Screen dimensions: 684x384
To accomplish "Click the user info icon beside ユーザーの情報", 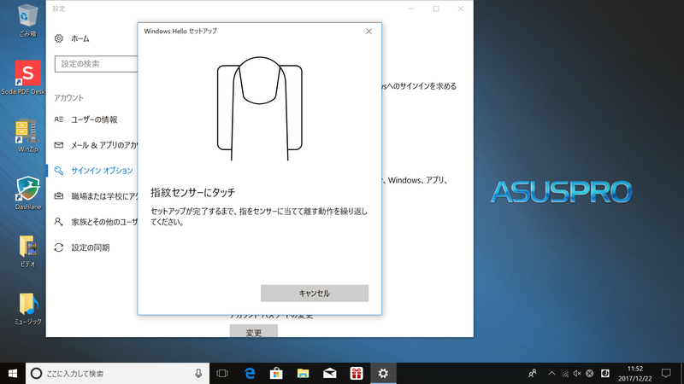I will [x=59, y=119].
